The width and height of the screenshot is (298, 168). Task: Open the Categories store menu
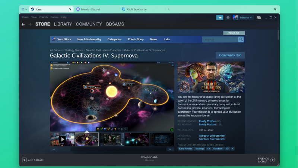pyautogui.click(x=114, y=39)
